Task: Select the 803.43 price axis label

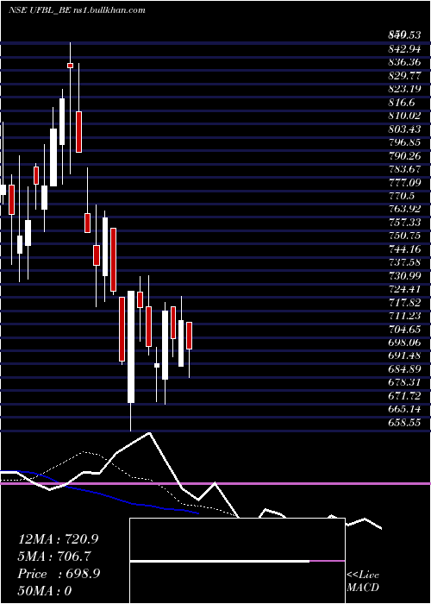Action: click(x=404, y=129)
